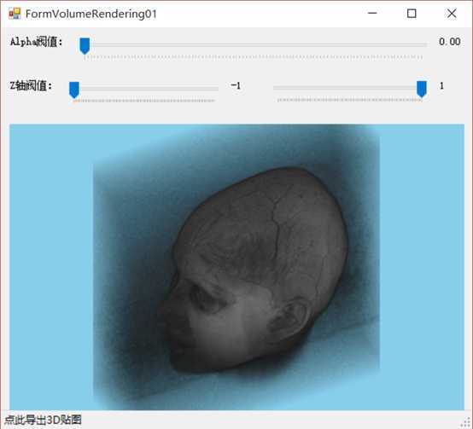473x429 pixels.
Task: Click the status bar resize grip
Action: (466, 422)
